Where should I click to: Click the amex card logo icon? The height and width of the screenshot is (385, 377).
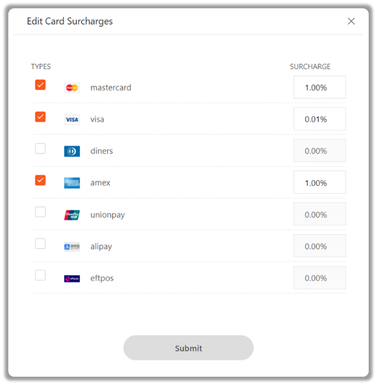[72, 183]
